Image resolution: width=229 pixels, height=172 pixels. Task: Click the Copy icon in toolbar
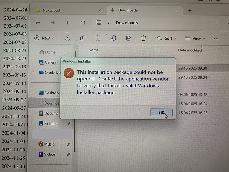83,38
